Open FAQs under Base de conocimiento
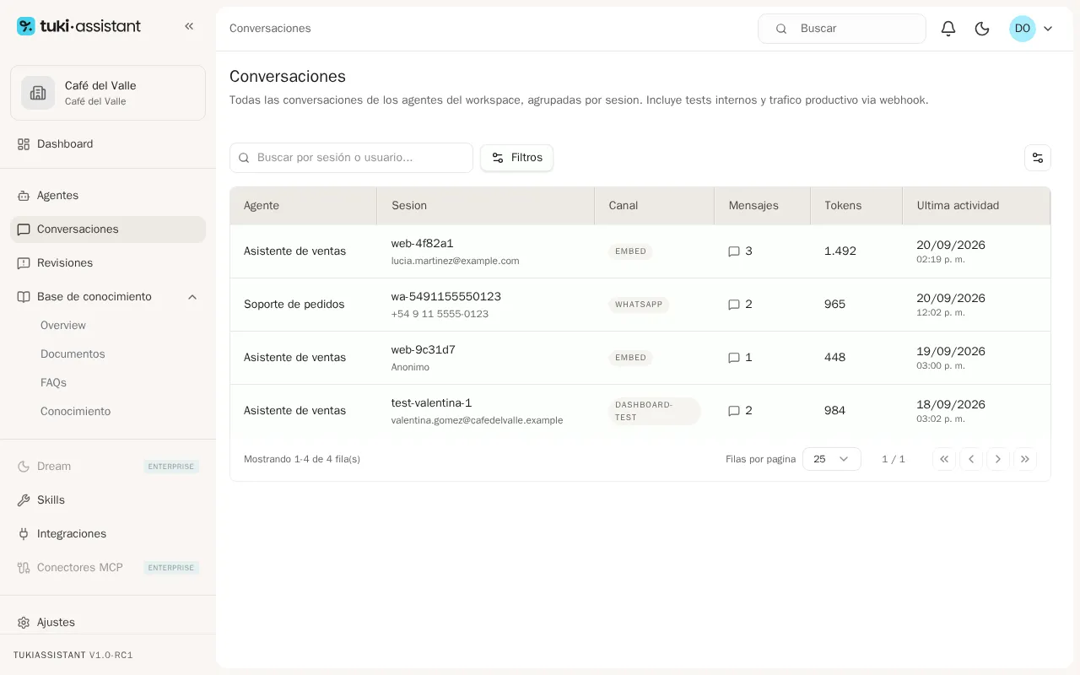This screenshot has width=1080, height=675. click(x=53, y=383)
